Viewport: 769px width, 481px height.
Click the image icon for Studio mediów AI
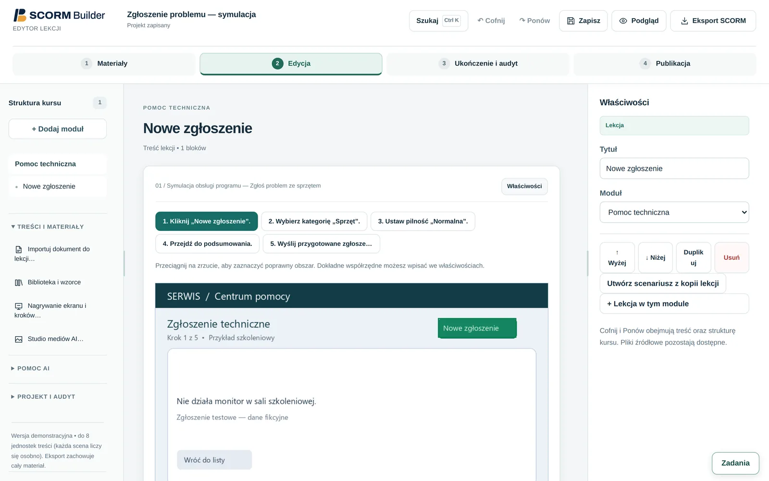(x=19, y=339)
